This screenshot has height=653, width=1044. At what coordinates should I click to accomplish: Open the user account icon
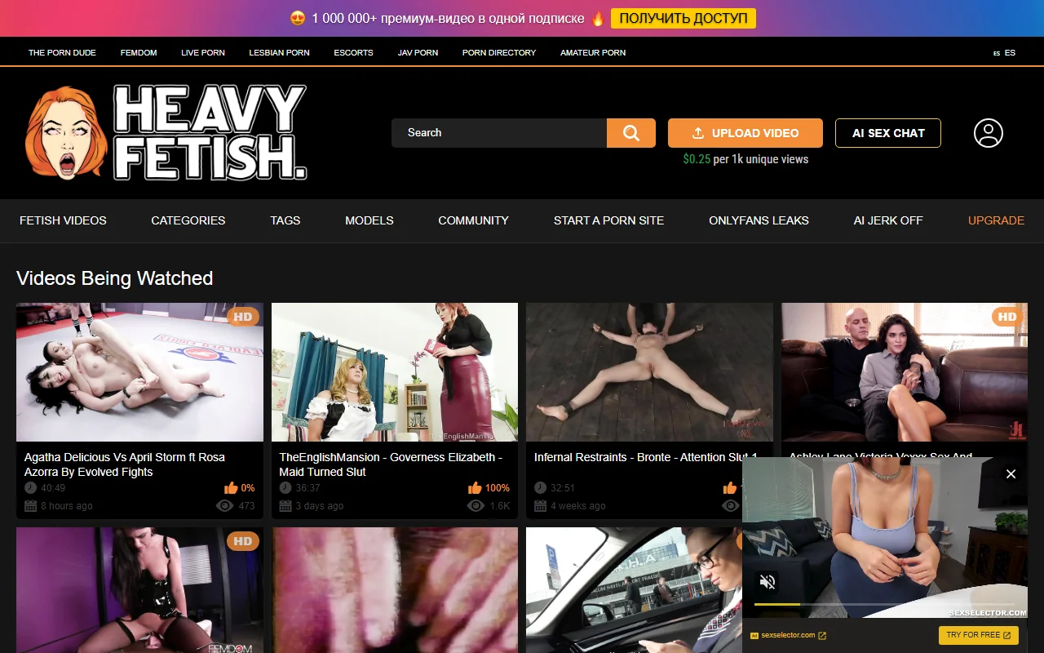coord(988,133)
